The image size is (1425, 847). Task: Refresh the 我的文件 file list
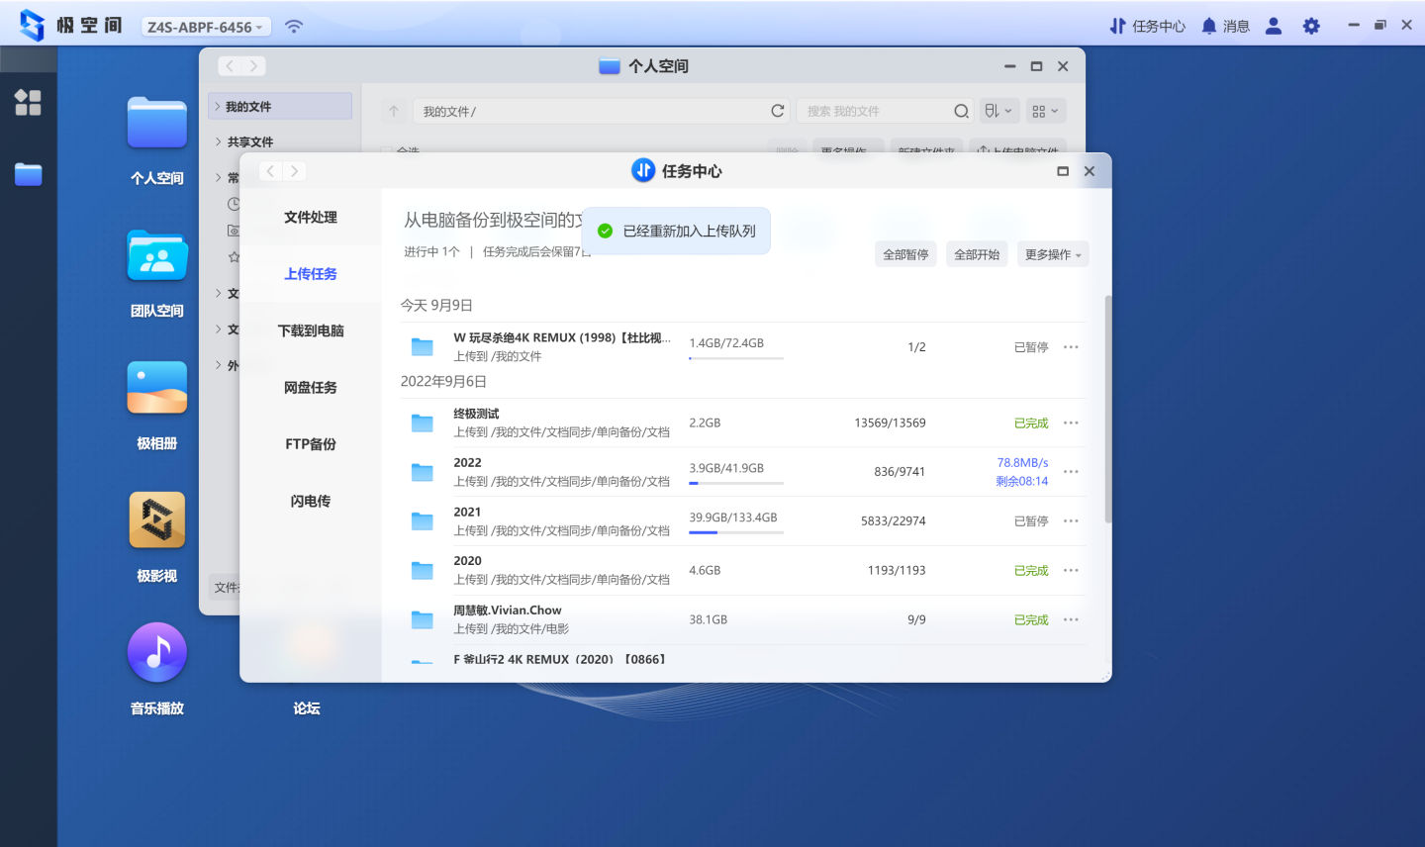[x=778, y=110]
